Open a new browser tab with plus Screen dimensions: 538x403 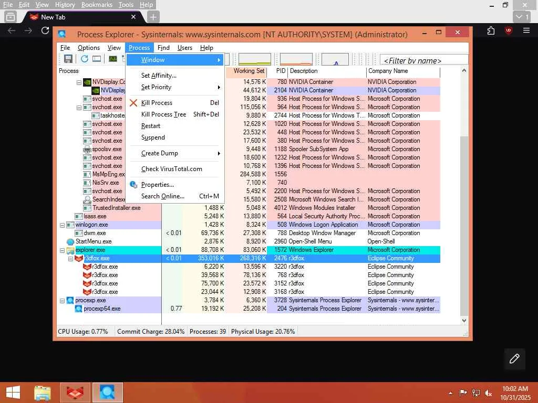click(153, 17)
